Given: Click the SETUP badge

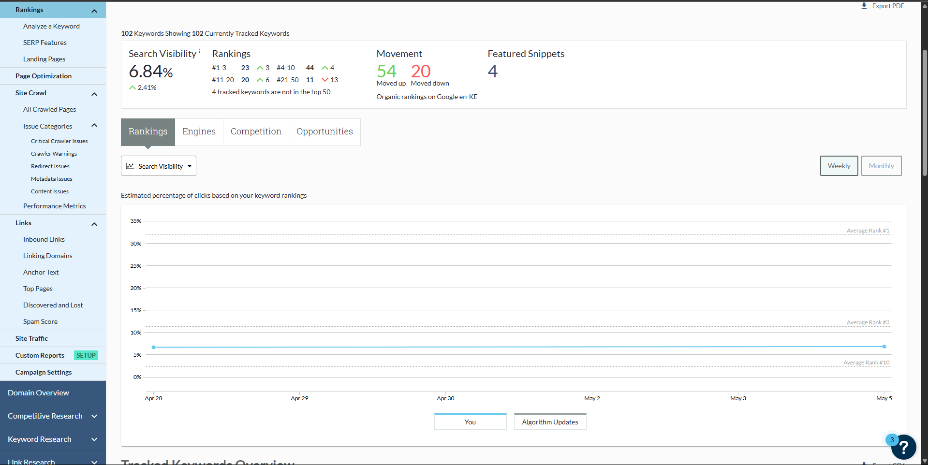Looking at the screenshot, I should coord(86,355).
